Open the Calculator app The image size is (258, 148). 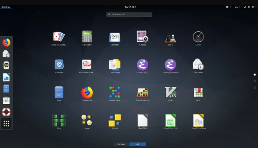coord(87,39)
